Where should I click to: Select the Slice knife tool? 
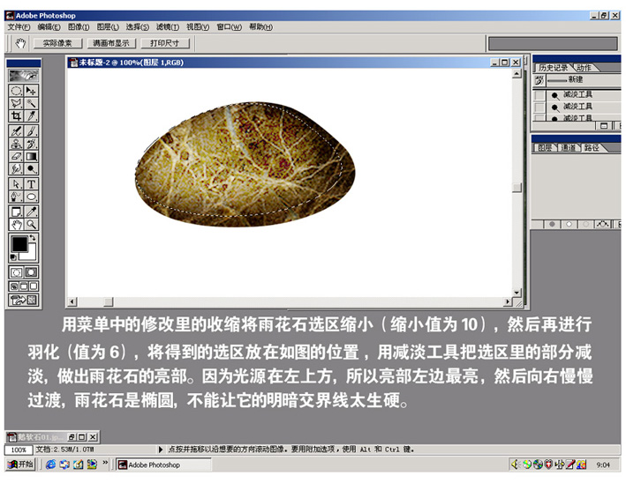(31, 116)
